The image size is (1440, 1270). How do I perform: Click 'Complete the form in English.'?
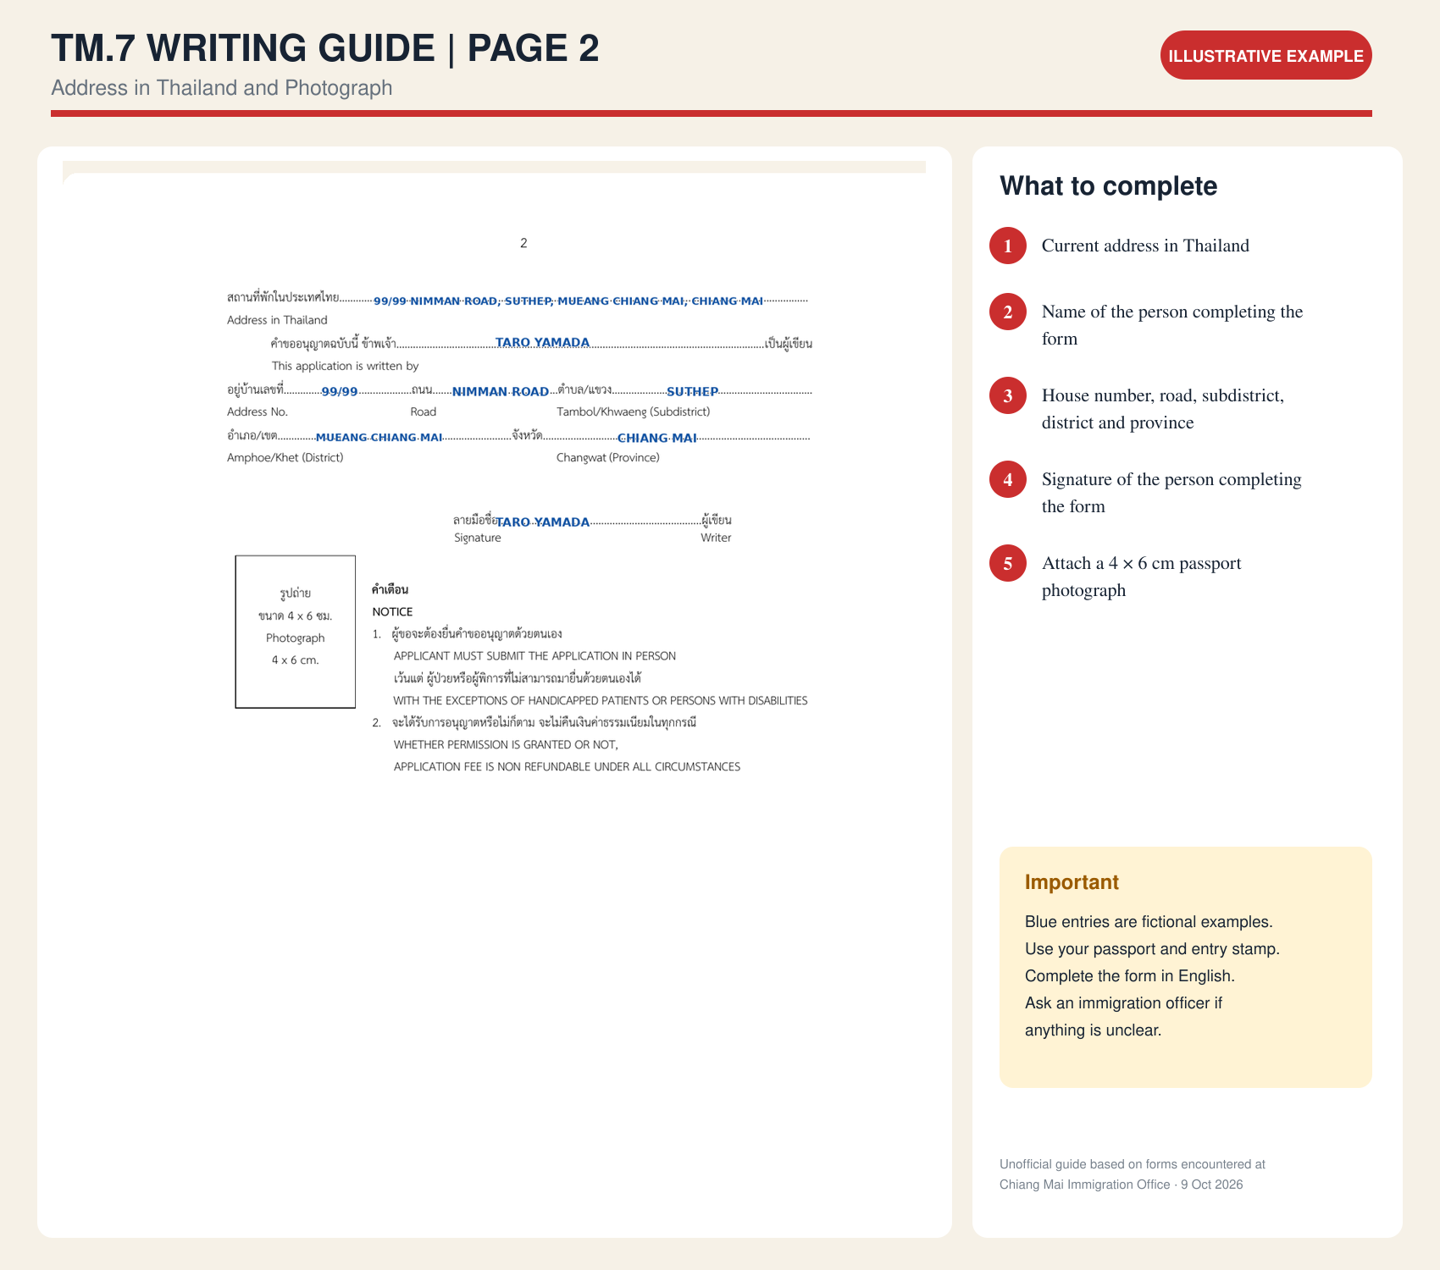click(x=1130, y=975)
